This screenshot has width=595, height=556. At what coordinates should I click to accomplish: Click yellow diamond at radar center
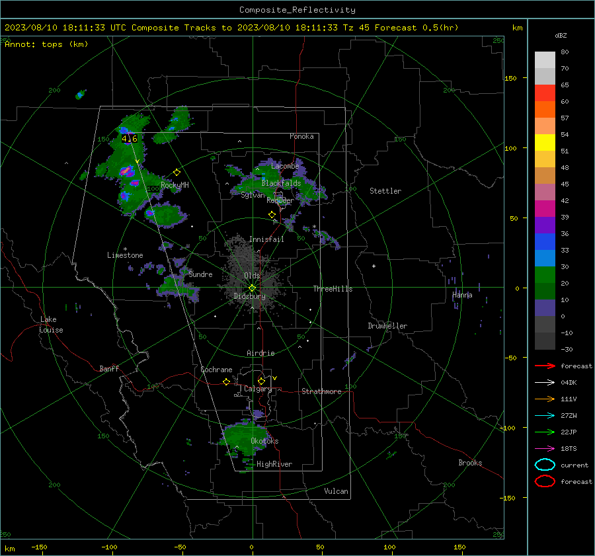[x=253, y=288]
